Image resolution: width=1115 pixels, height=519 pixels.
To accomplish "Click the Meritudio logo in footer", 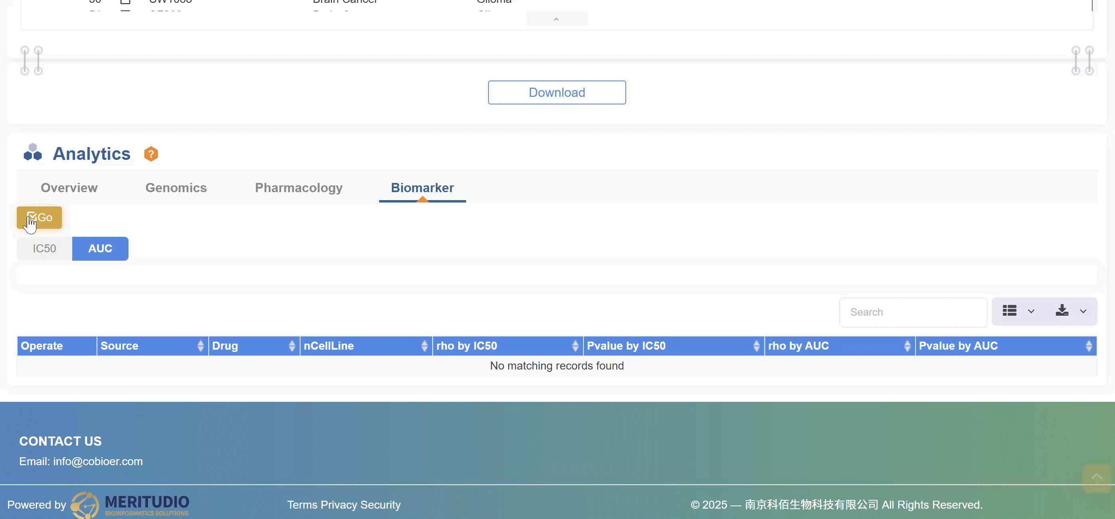I will [x=130, y=505].
